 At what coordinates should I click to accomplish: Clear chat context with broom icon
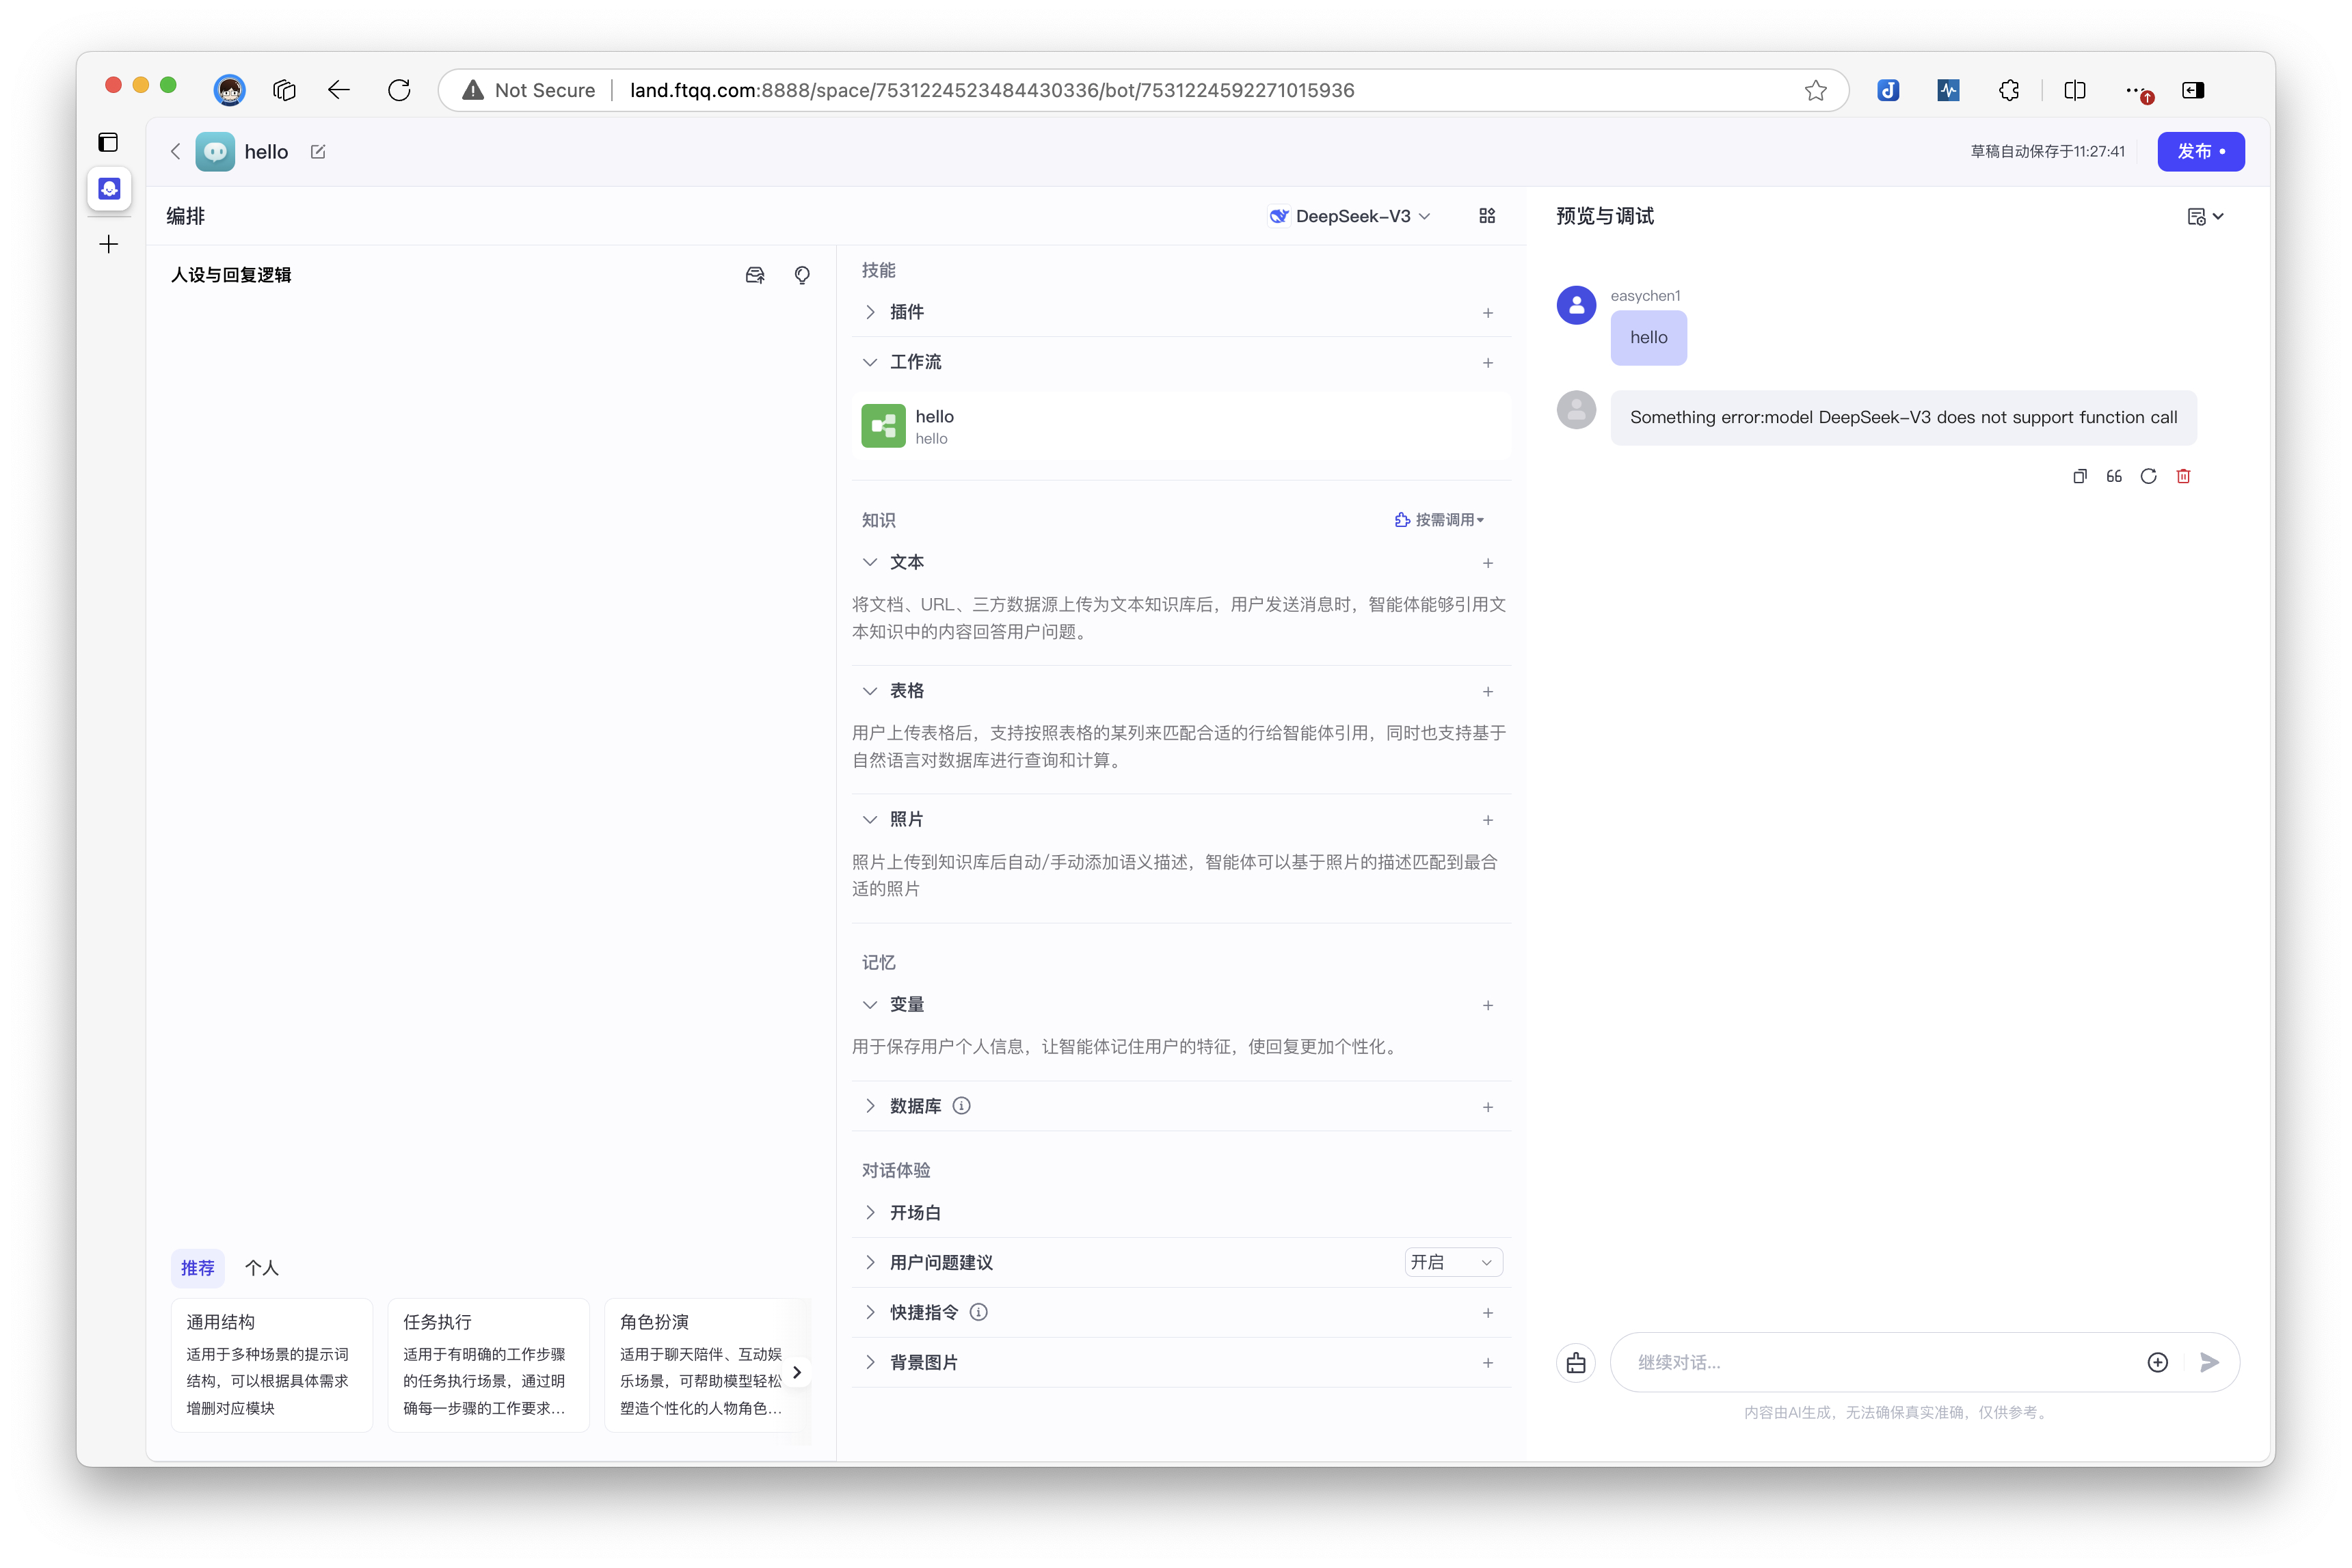[x=1576, y=1362]
